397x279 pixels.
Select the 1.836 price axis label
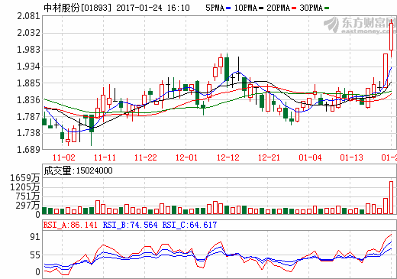pyautogui.click(x=28, y=100)
